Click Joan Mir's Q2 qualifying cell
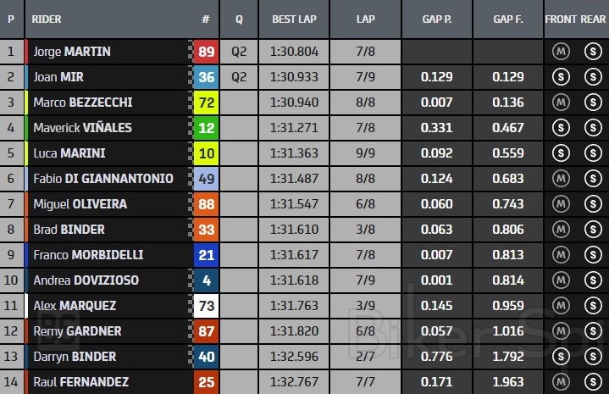The image size is (609, 394). click(x=239, y=77)
